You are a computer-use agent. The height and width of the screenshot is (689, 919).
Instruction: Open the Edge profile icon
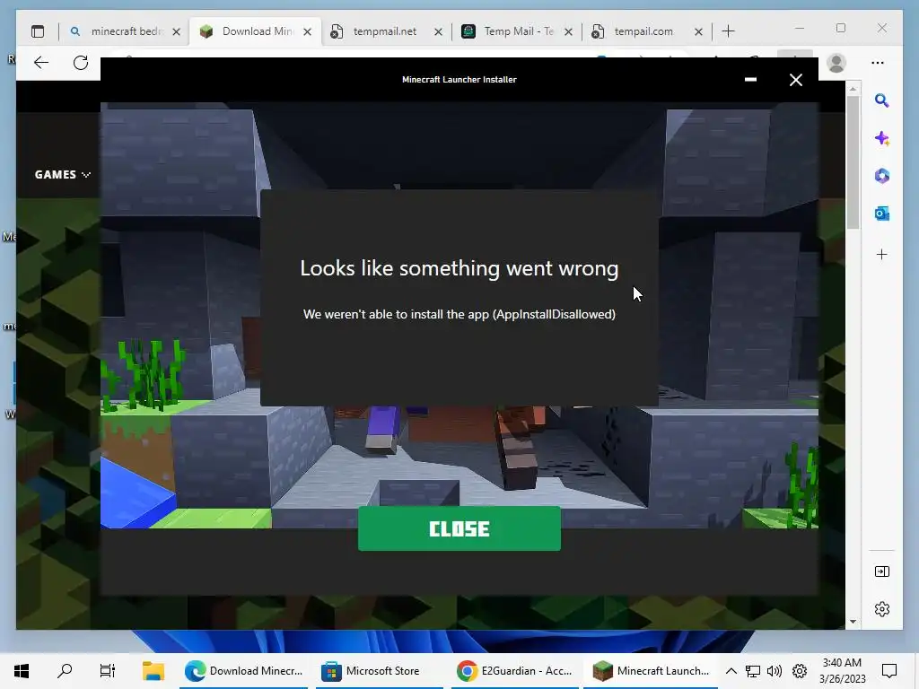tap(836, 63)
